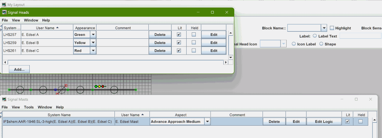Sort Signal Heads by User Name column
The width and height of the screenshot is (382, 138).
coord(47,28)
